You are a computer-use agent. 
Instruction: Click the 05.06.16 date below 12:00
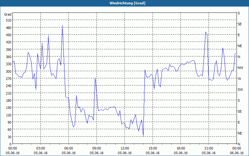point(125,153)
